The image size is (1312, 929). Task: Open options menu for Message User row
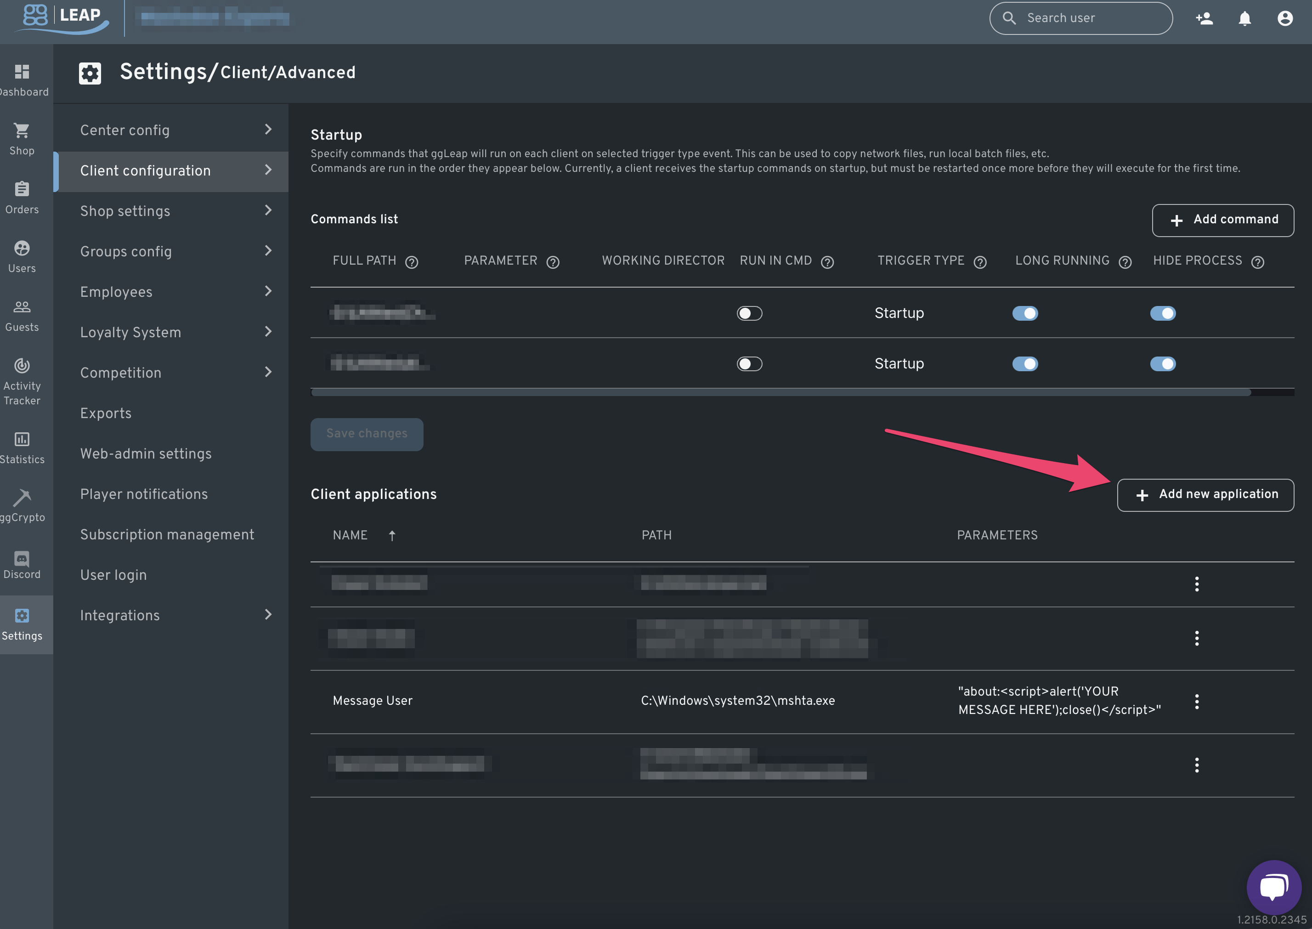pyautogui.click(x=1197, y=701)
